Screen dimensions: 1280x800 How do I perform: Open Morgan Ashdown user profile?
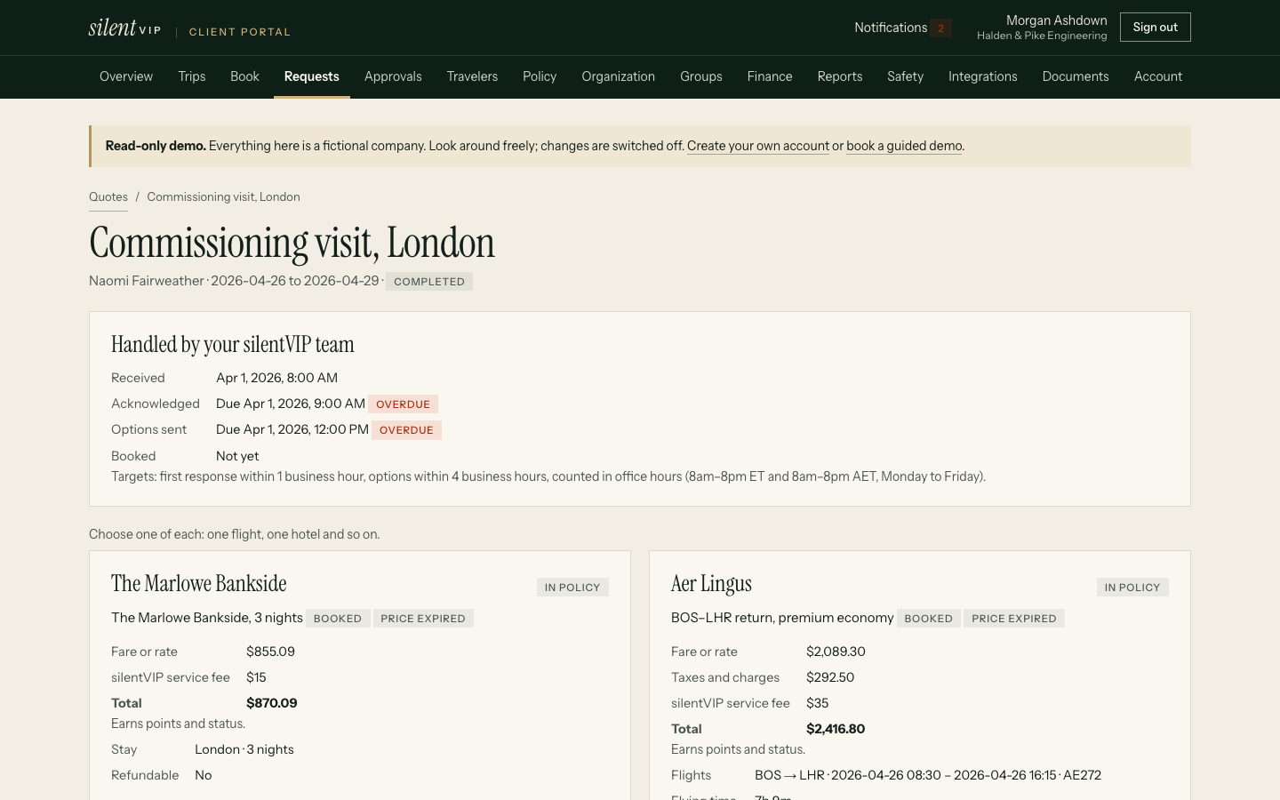(x=1042, y=28)
